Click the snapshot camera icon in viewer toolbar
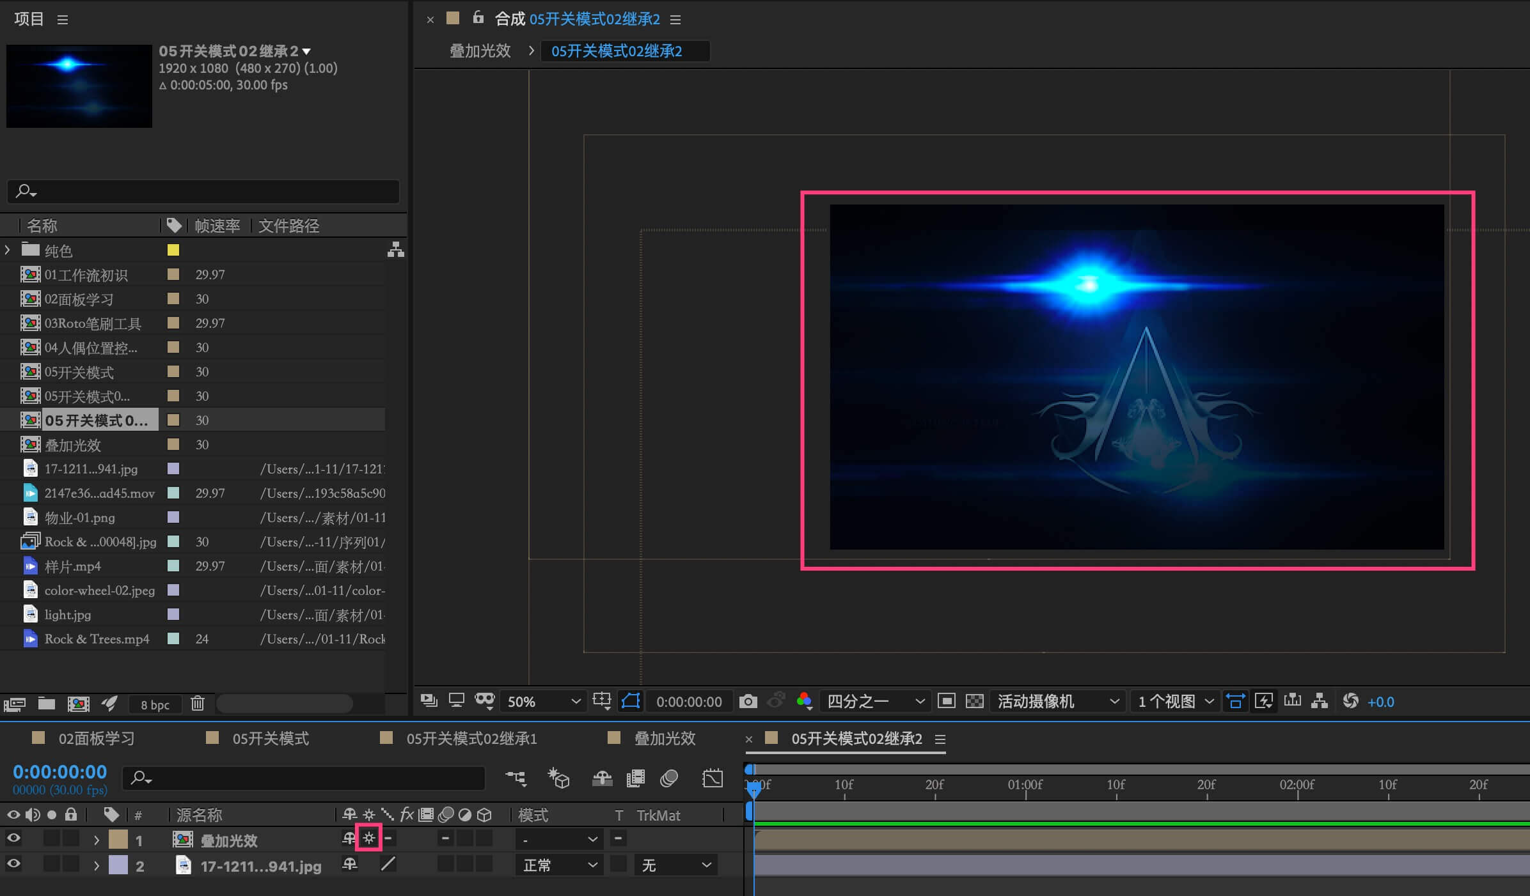Viewport: 1530px width, 896px height. tap(748, 702)
